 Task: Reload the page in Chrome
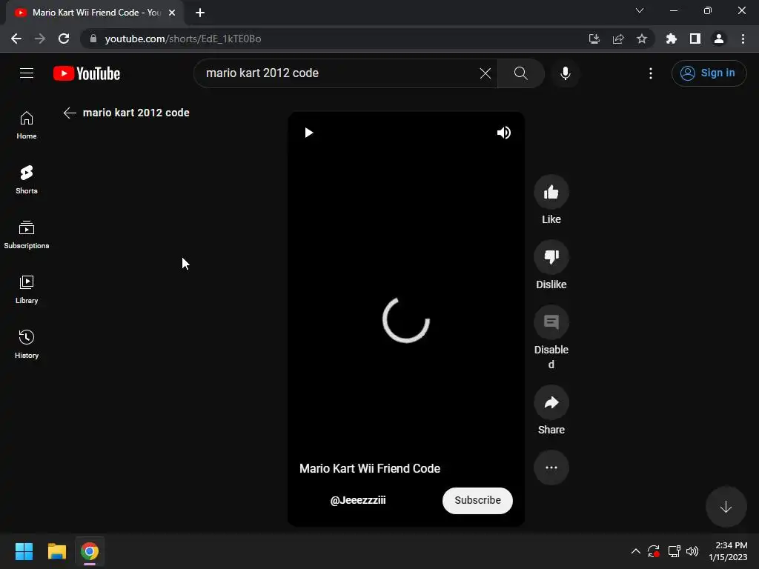coord(64,39)
